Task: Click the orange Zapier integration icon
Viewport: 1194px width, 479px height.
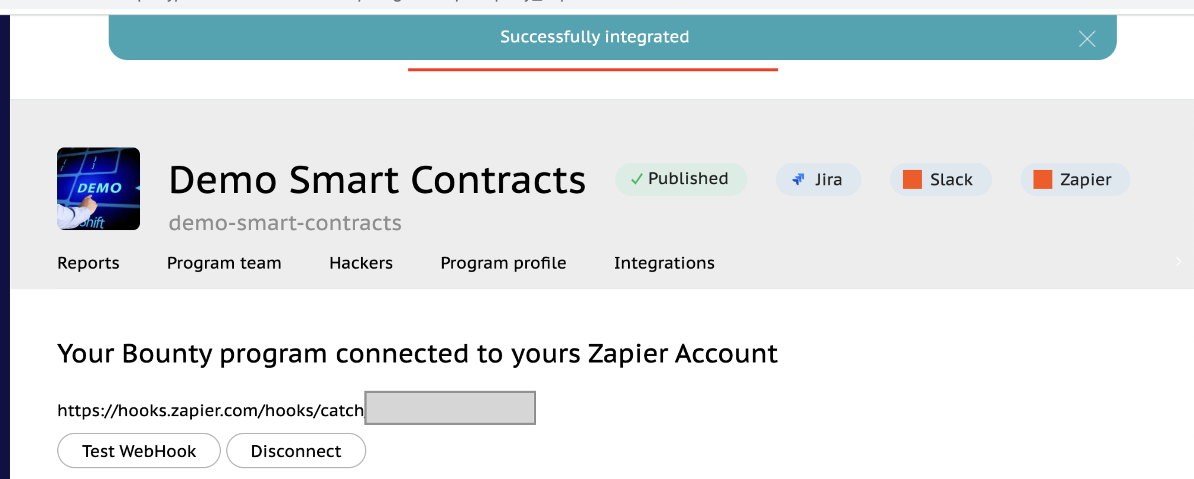Action: click(1042, 179)
